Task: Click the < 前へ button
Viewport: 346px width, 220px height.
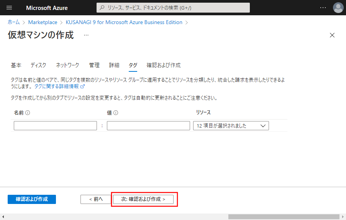Action: tap(96, 199)
